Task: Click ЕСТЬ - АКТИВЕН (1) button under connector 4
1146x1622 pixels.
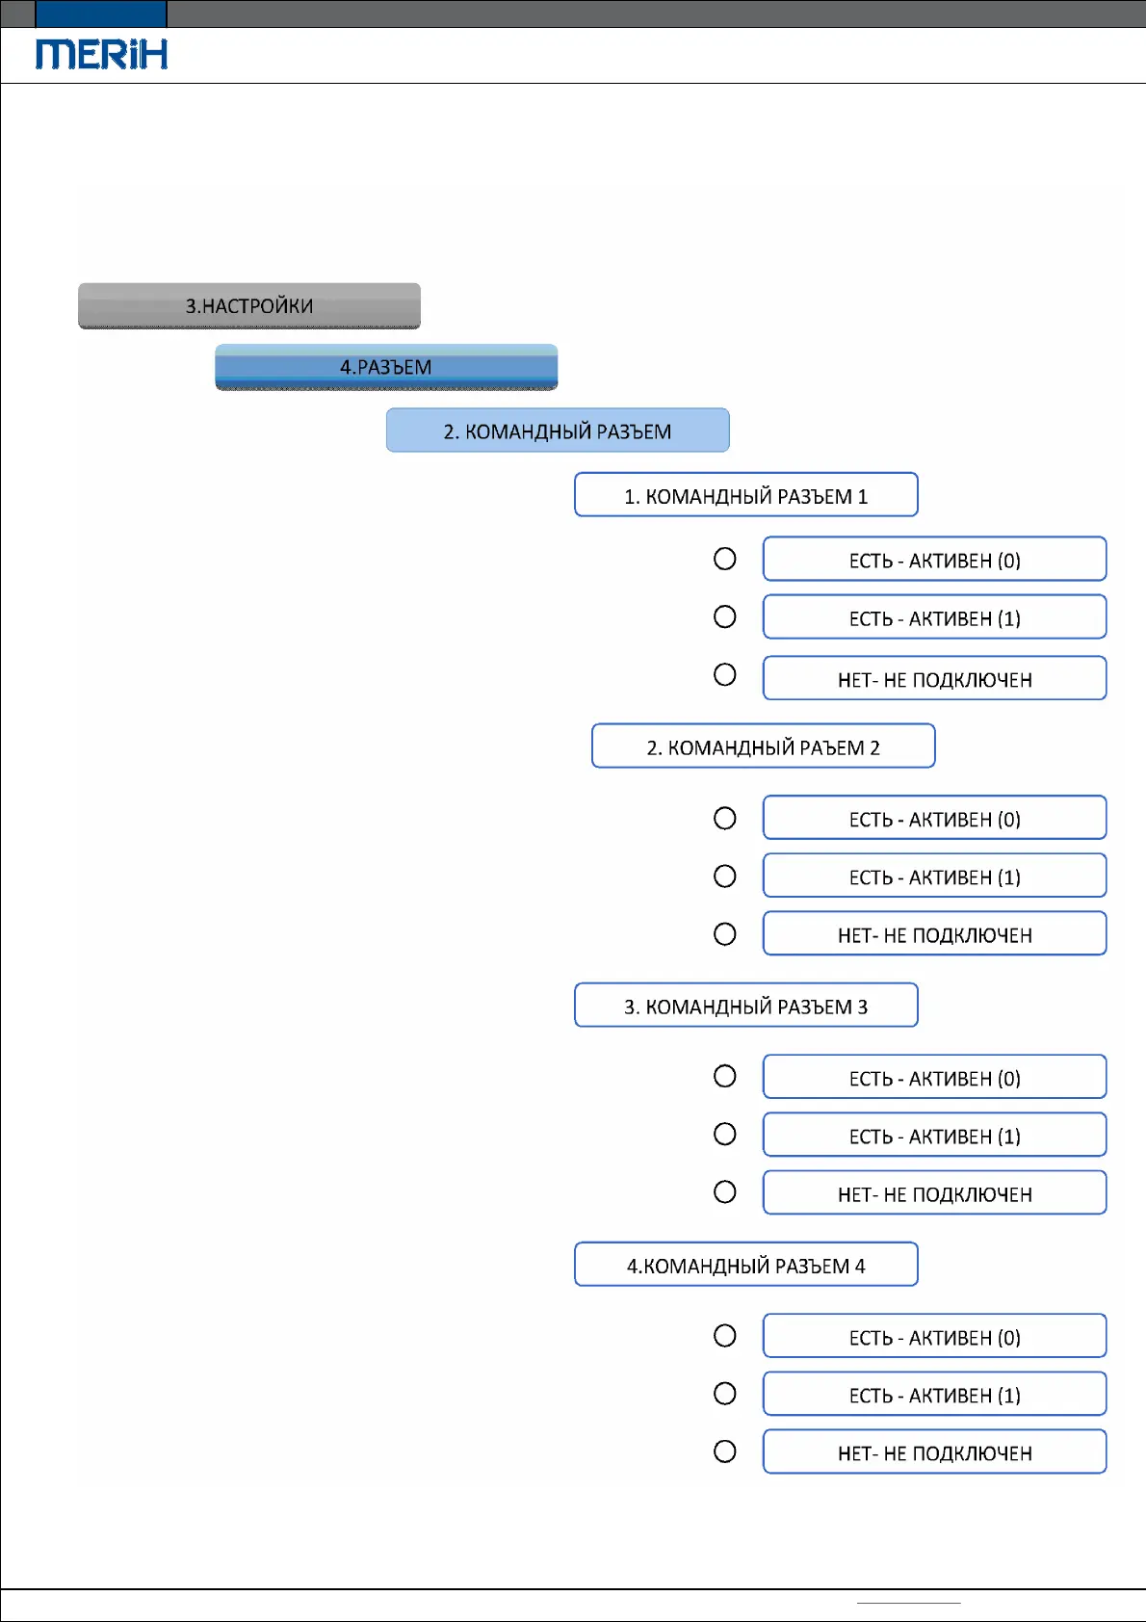Action: pyautogui.click(x=934, y=1394)
